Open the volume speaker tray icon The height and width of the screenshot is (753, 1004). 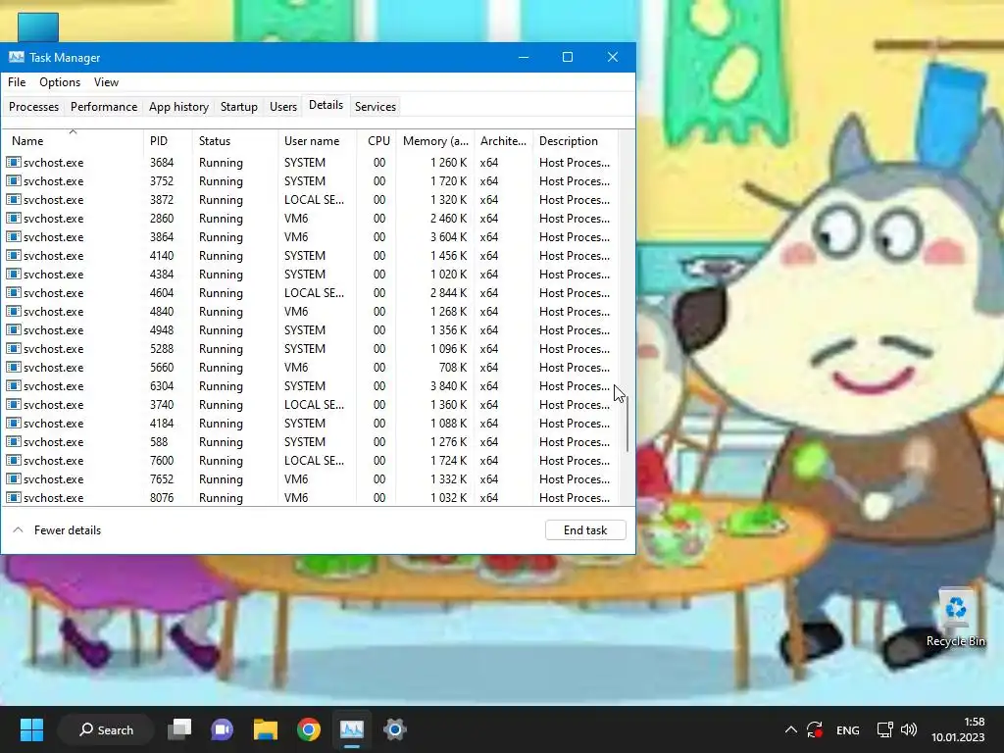[909, 729]
